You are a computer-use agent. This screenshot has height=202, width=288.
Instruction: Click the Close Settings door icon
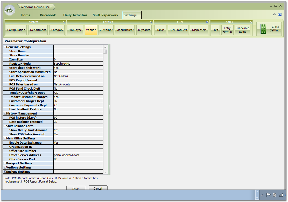[263, 29]
